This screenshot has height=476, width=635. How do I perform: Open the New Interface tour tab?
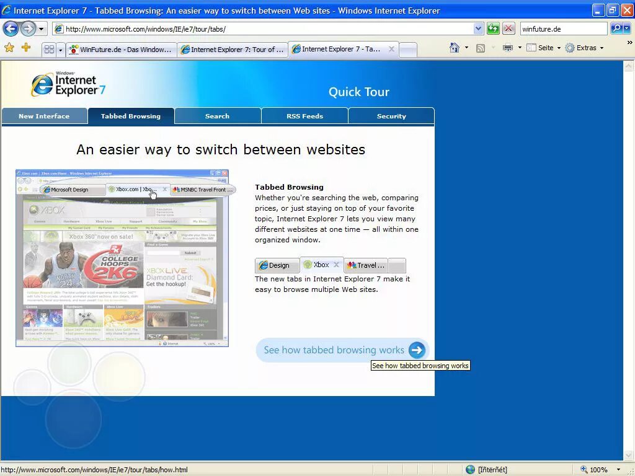44,116
